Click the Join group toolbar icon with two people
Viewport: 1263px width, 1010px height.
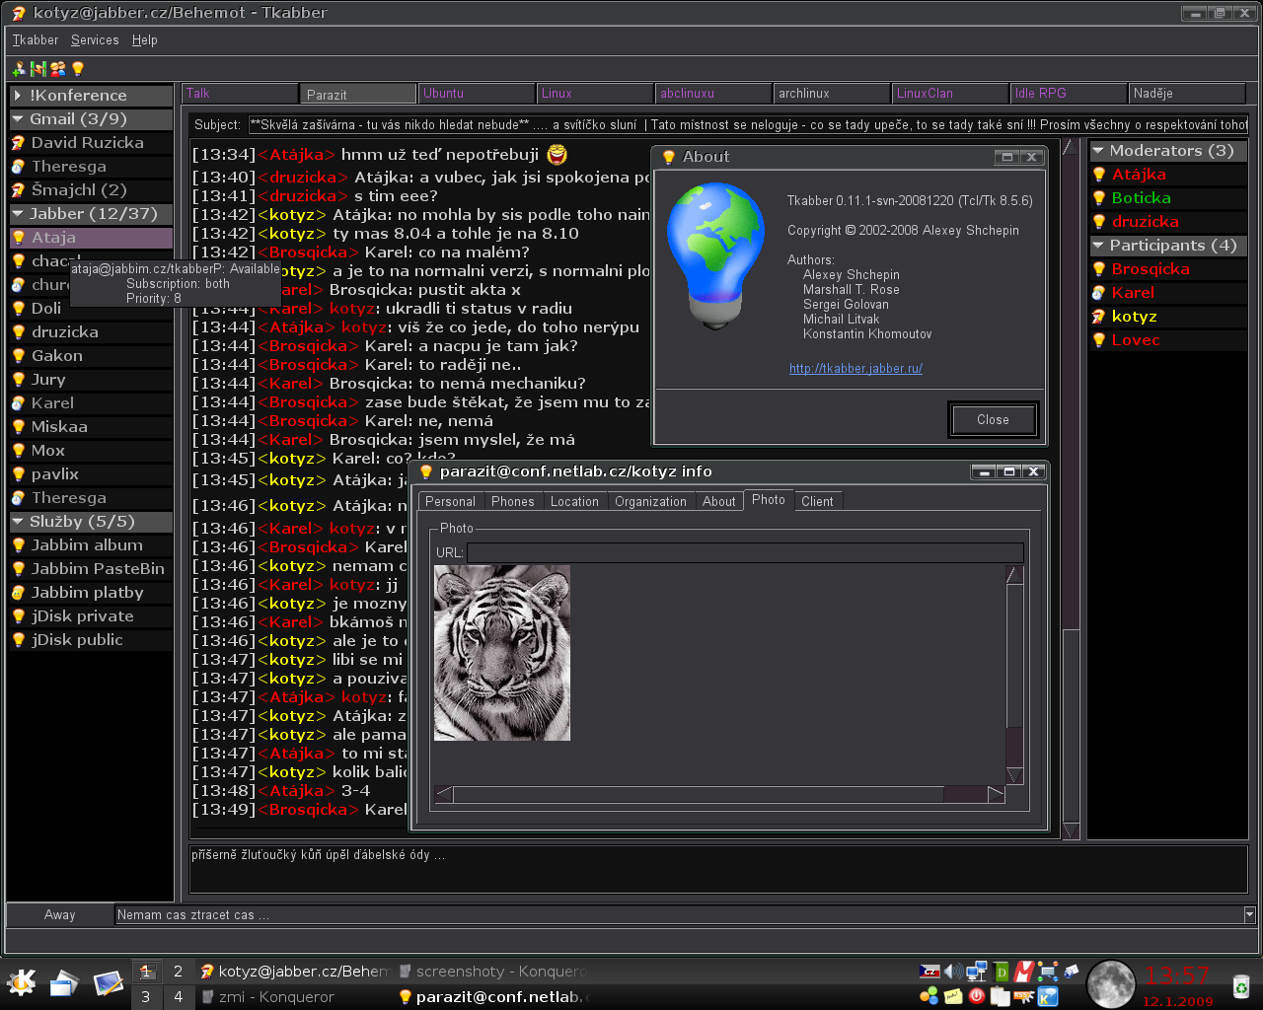coord(58,68)
